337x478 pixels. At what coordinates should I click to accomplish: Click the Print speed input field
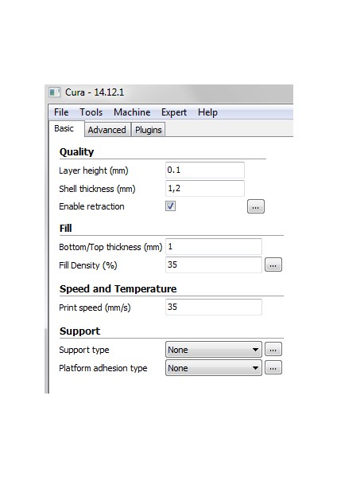click(x=214, y=307)
